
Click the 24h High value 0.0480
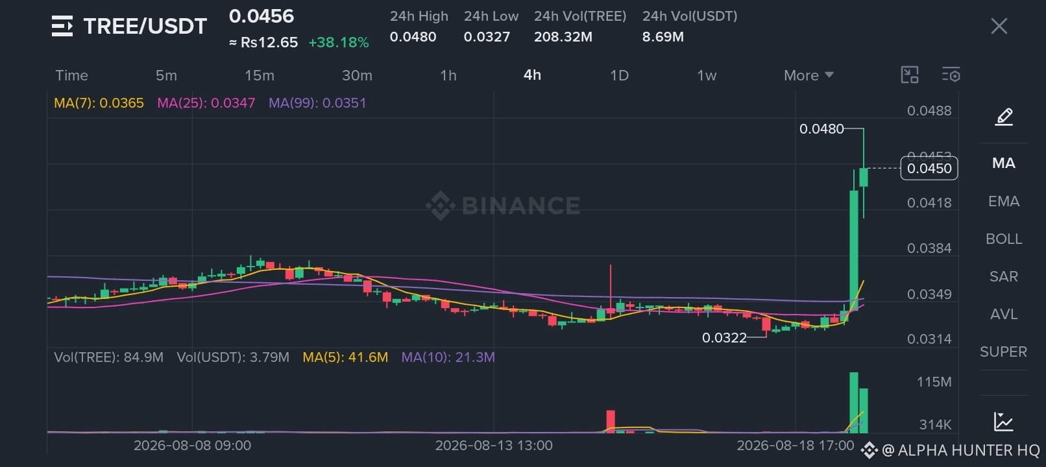(x=413, y=37)
